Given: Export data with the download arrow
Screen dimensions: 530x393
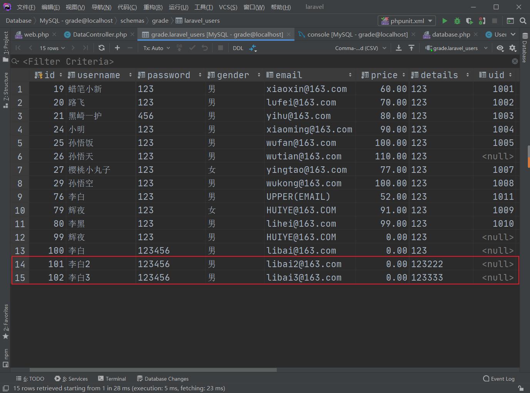Looking at the screenshot, I should 399,48.
